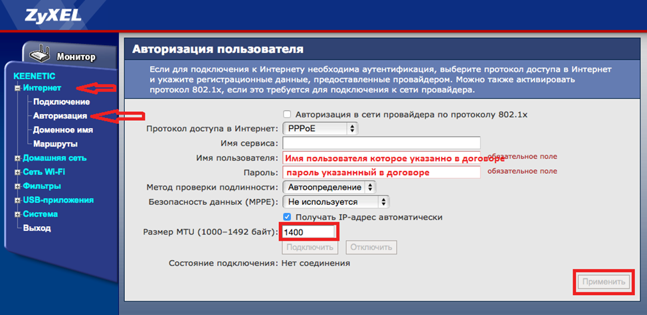647x315 pixels.
Task: Expand the USB-приложения section
Action: [x=18, y=200]
